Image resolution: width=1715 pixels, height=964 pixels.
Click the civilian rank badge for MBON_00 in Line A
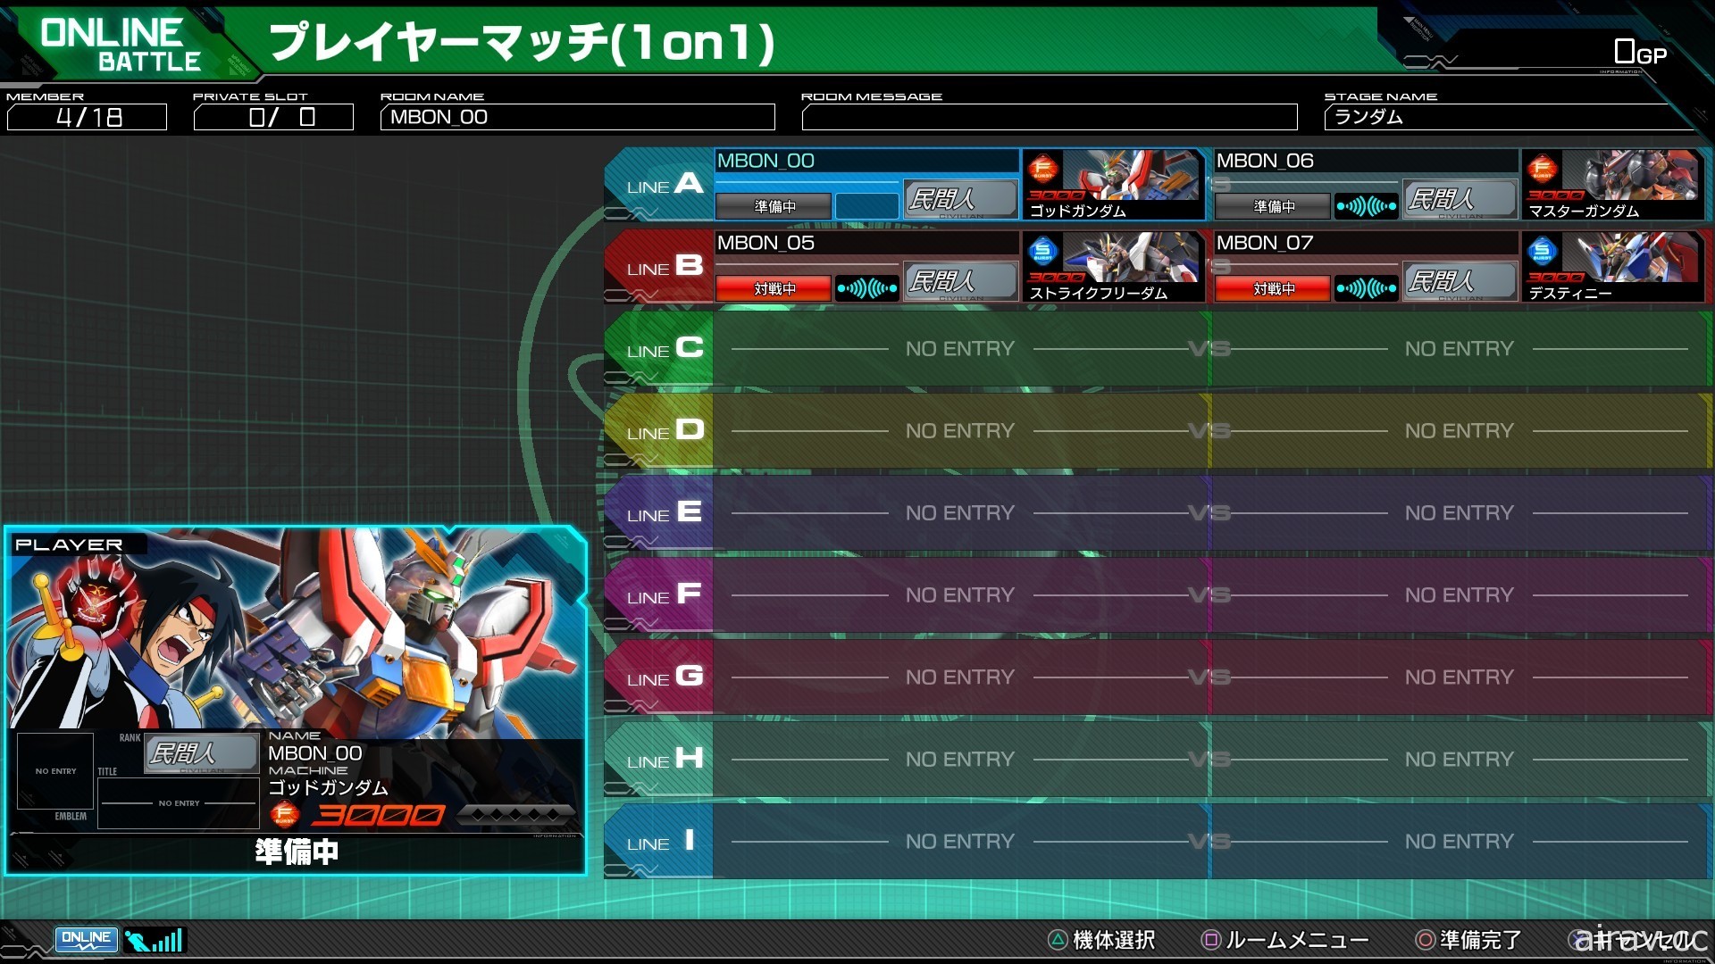(x=960, y=199)
